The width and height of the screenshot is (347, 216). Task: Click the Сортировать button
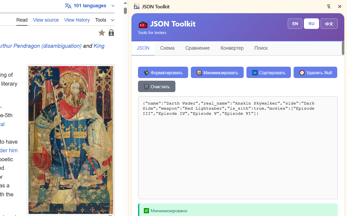(269, 72)
